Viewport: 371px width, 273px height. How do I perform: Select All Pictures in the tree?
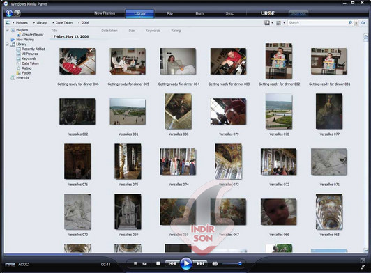point(30,54)
